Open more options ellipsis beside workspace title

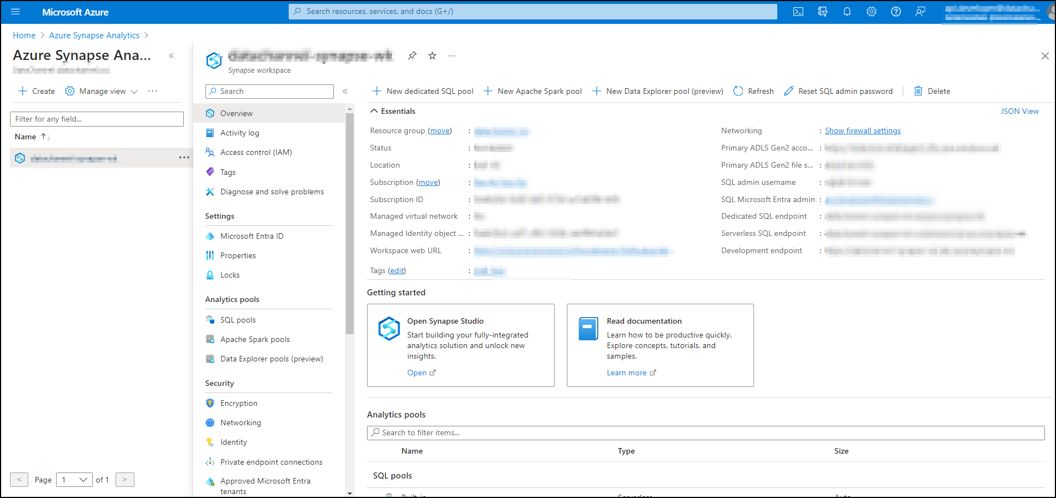(x=452, y=56)
